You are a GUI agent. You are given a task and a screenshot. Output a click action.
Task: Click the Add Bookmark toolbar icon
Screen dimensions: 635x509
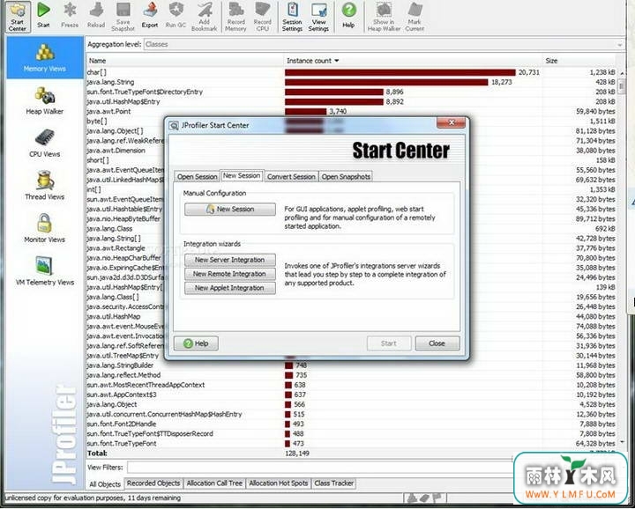pos(204,17)
